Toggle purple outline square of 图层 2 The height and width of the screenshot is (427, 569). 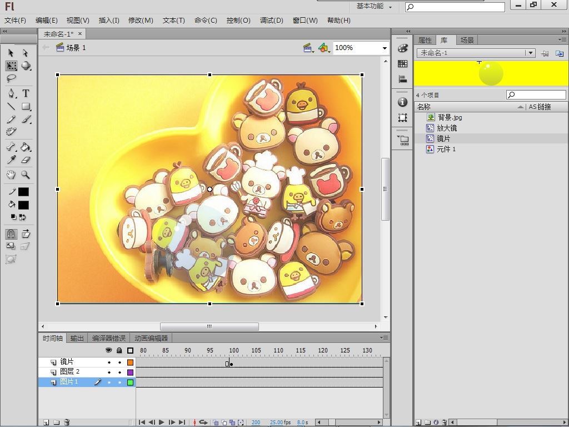(130, 372)
